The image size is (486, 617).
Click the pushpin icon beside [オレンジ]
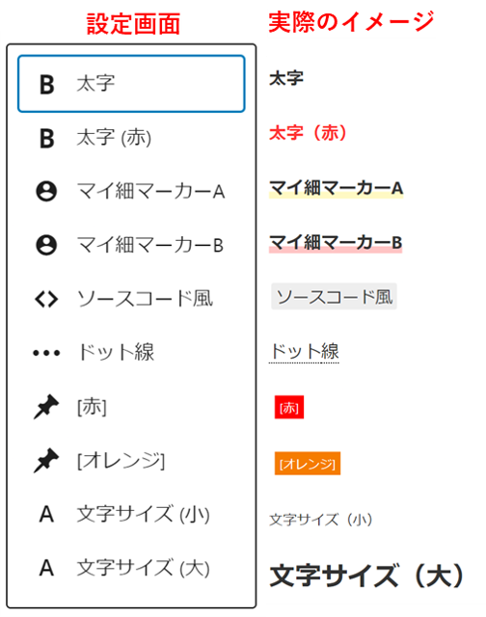(x=46, y=461)
